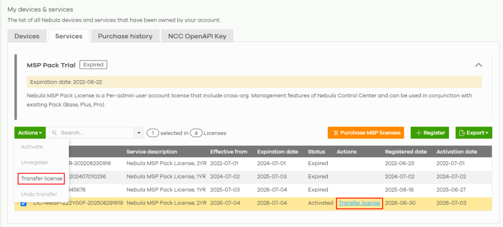Click the Expired badge beside MSP Pack Trial

(x=93, y=65)
